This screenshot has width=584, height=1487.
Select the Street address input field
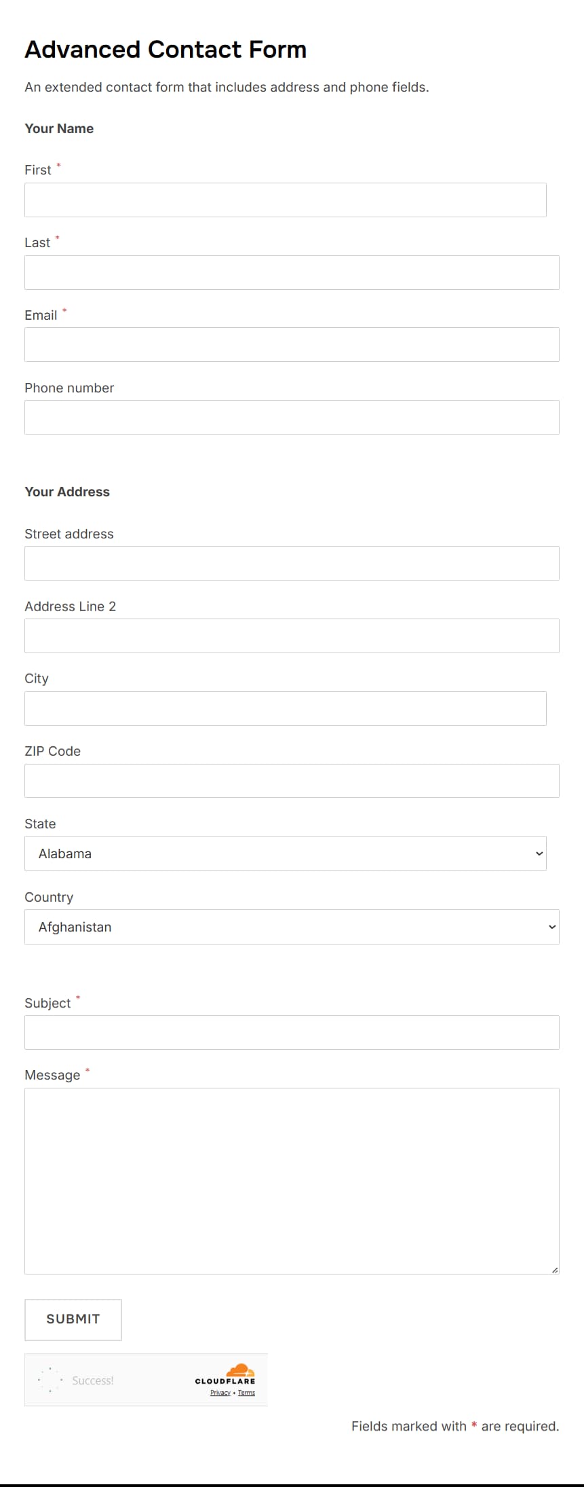[292, 562]
